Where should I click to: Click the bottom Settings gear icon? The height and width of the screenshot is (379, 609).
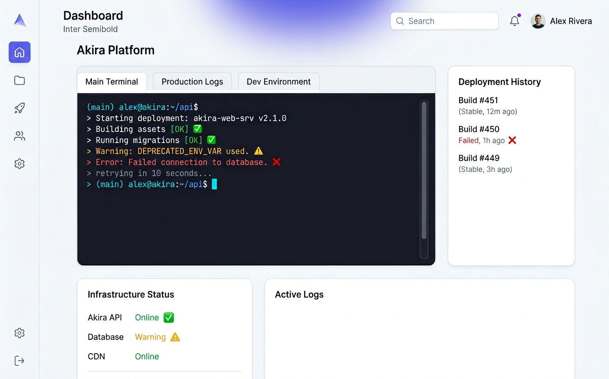pos(19,333)
